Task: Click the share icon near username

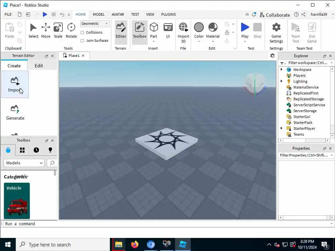Action: click(x=303, y=14)
